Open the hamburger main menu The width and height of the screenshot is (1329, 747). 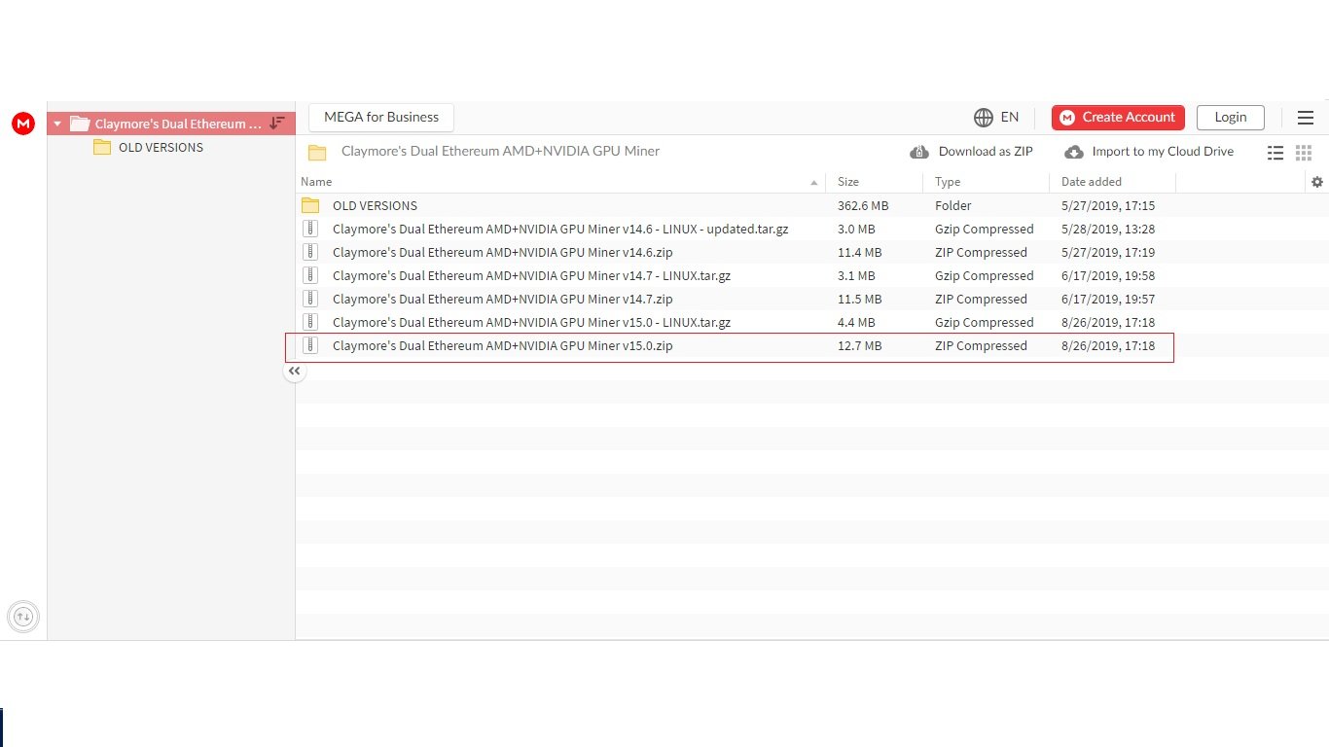pos(1306,118)
